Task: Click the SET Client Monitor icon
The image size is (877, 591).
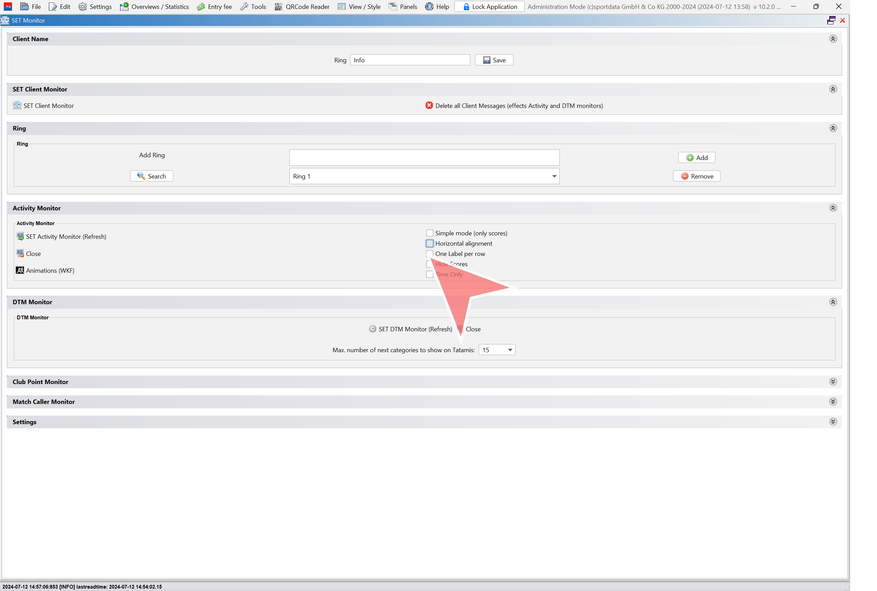Action: pyautogui.click(x=17, y=105)
